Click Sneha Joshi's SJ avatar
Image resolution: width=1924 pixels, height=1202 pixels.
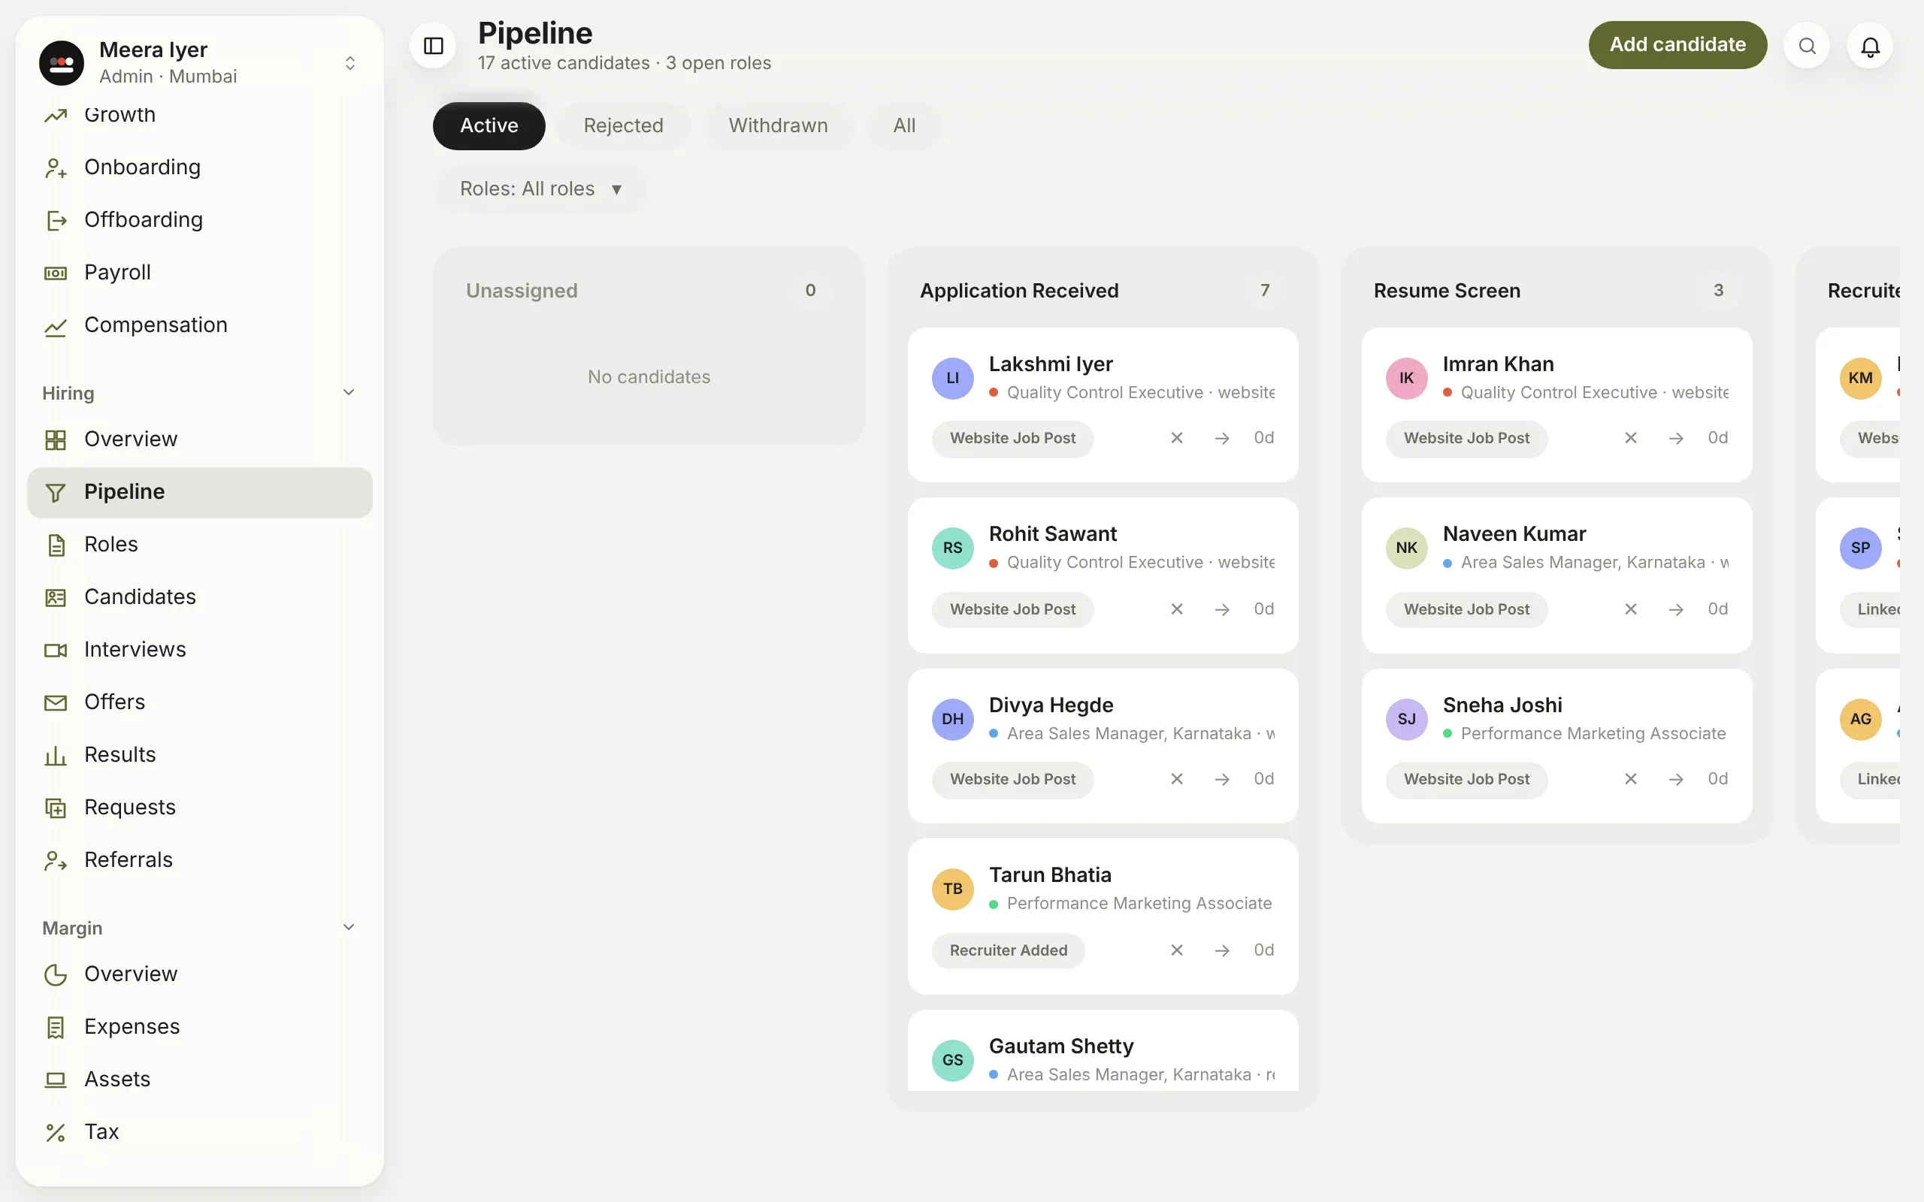click(x=1406, y=719)
